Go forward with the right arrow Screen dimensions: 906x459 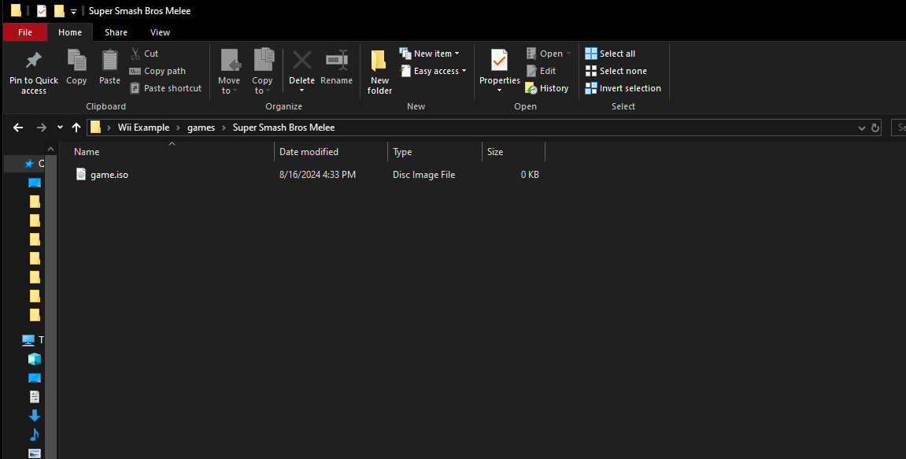click(41, 128)
